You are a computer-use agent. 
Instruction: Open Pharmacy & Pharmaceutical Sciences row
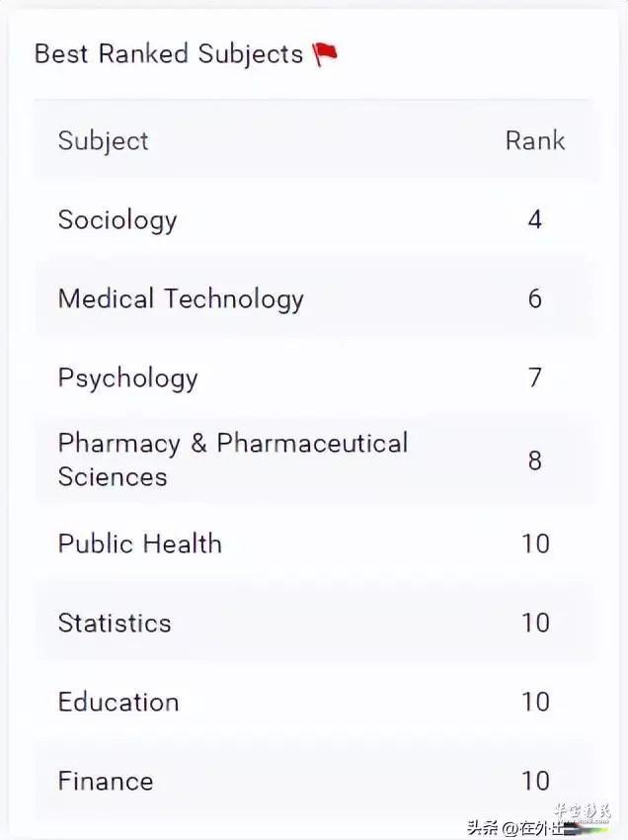click(315, 460)
